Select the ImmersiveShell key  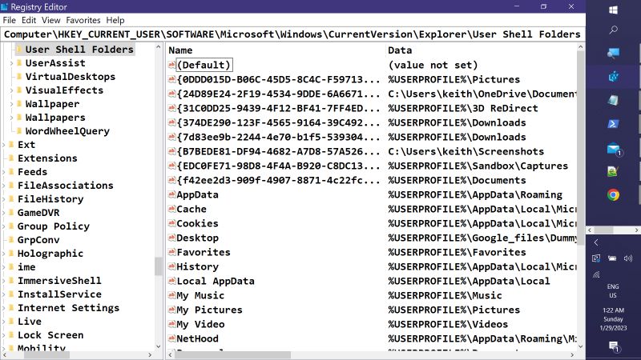coord(59,281)
